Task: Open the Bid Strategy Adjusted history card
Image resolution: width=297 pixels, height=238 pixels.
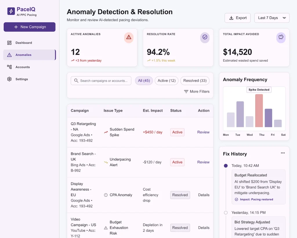Action: 258,227
